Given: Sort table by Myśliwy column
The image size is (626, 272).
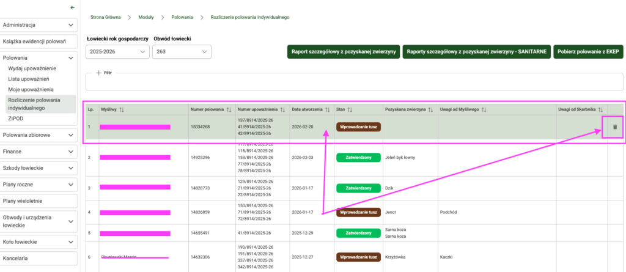Looking at the screenshot, I should (122, 109).
